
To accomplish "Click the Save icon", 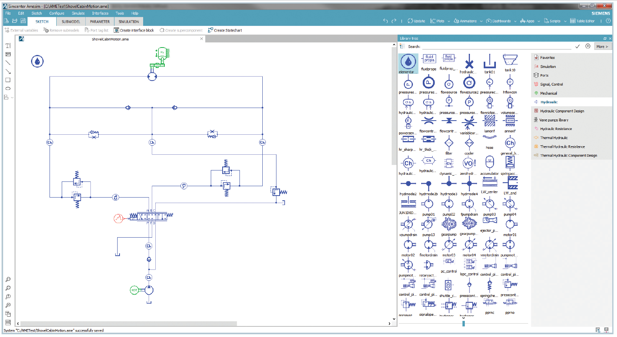I will (x=23, y=21).
